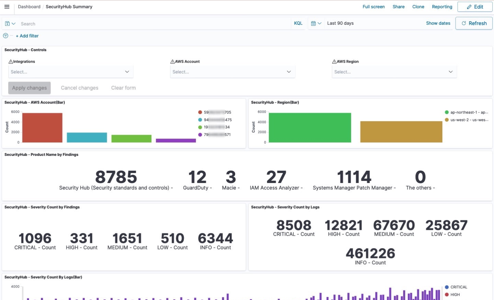Click Full screen in the top menu
The image size is (494, 300).
click(x=374, y=7)
